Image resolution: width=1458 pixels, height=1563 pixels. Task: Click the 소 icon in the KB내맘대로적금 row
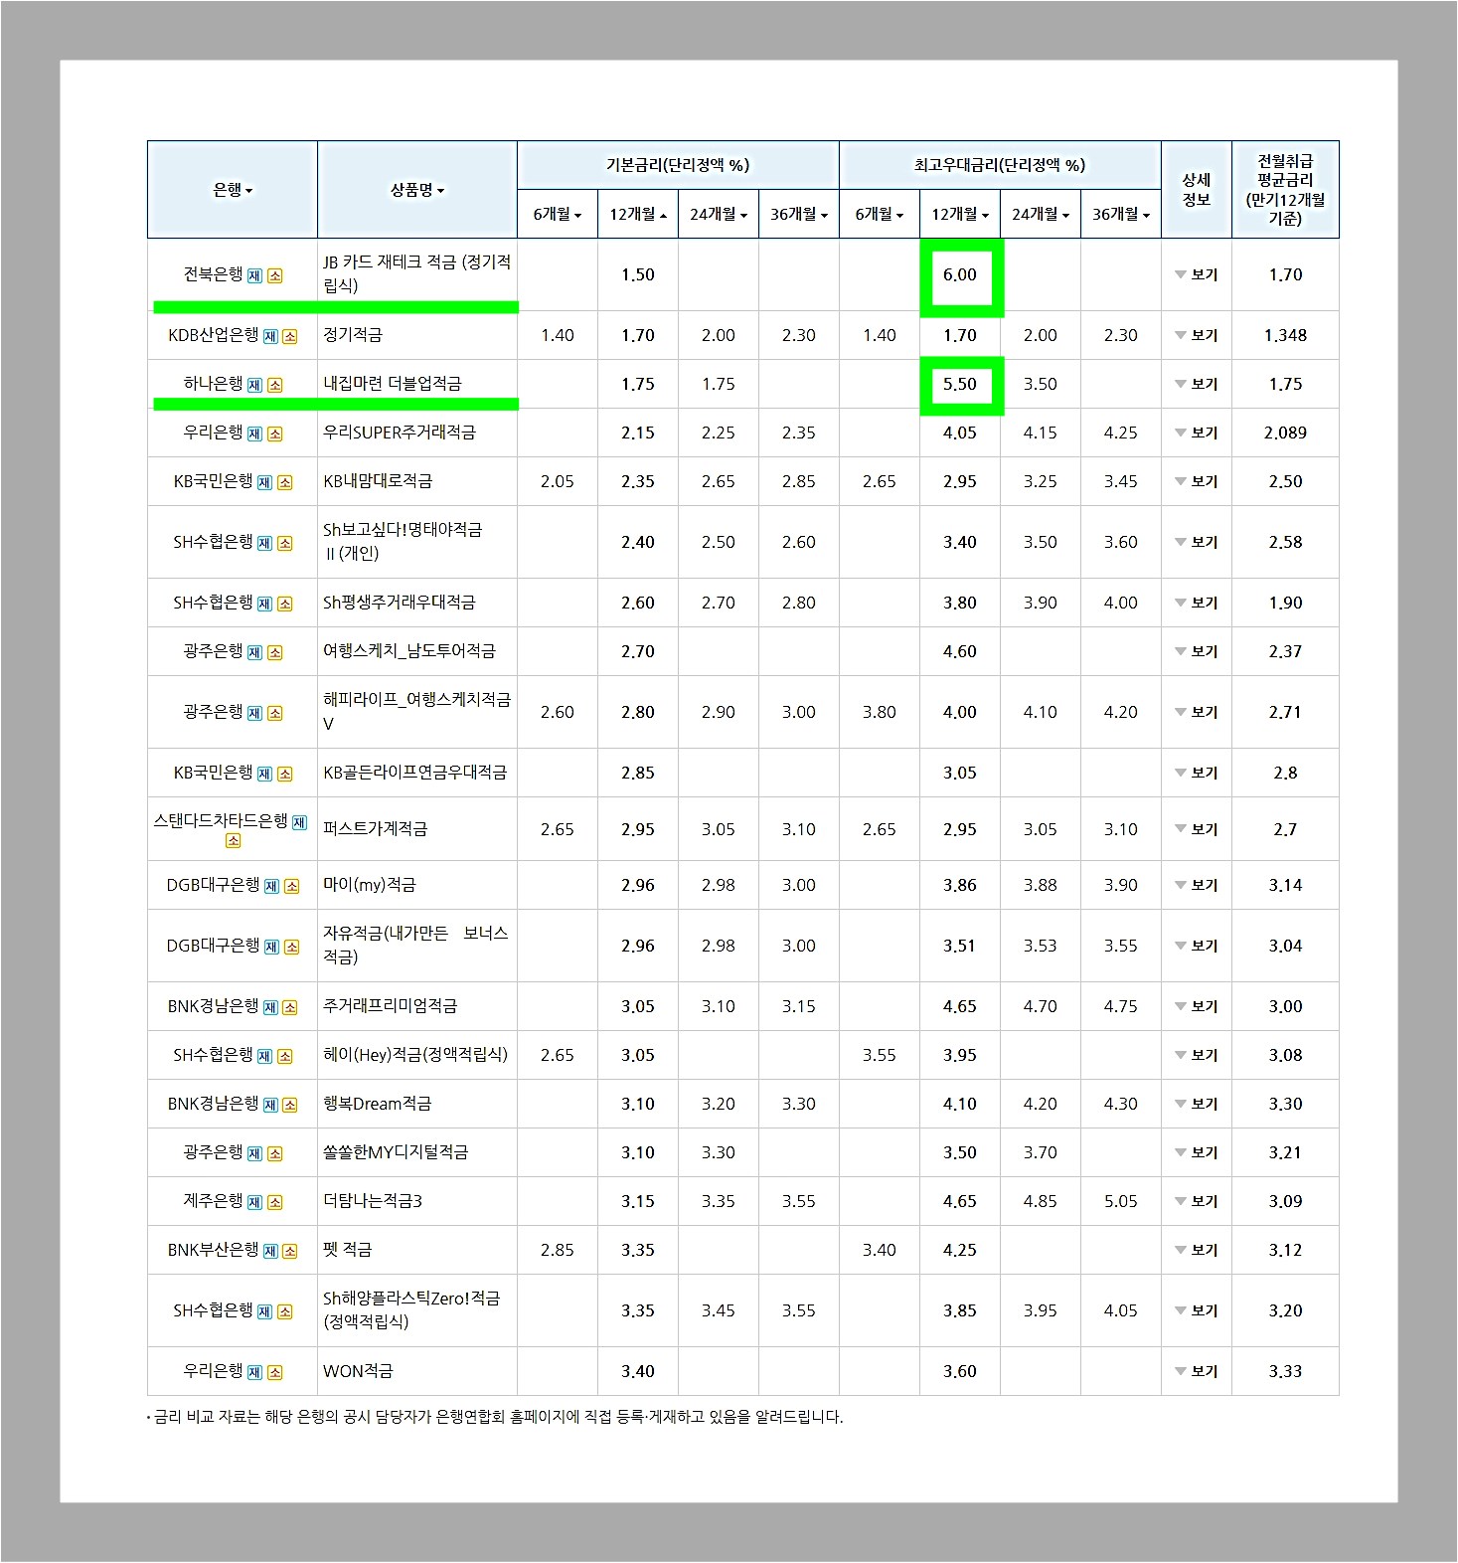pos(285,483)
